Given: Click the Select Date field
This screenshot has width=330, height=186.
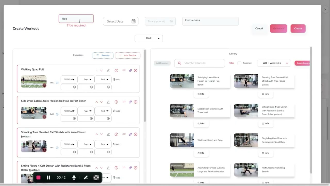Looking at the screenshot, I should (121, 21).
